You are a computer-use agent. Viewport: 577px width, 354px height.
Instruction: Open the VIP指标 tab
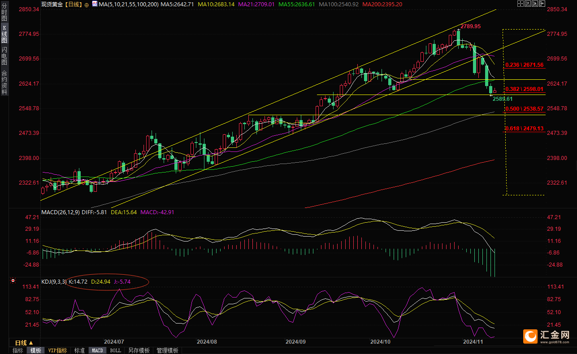click(x=58, y=350)
